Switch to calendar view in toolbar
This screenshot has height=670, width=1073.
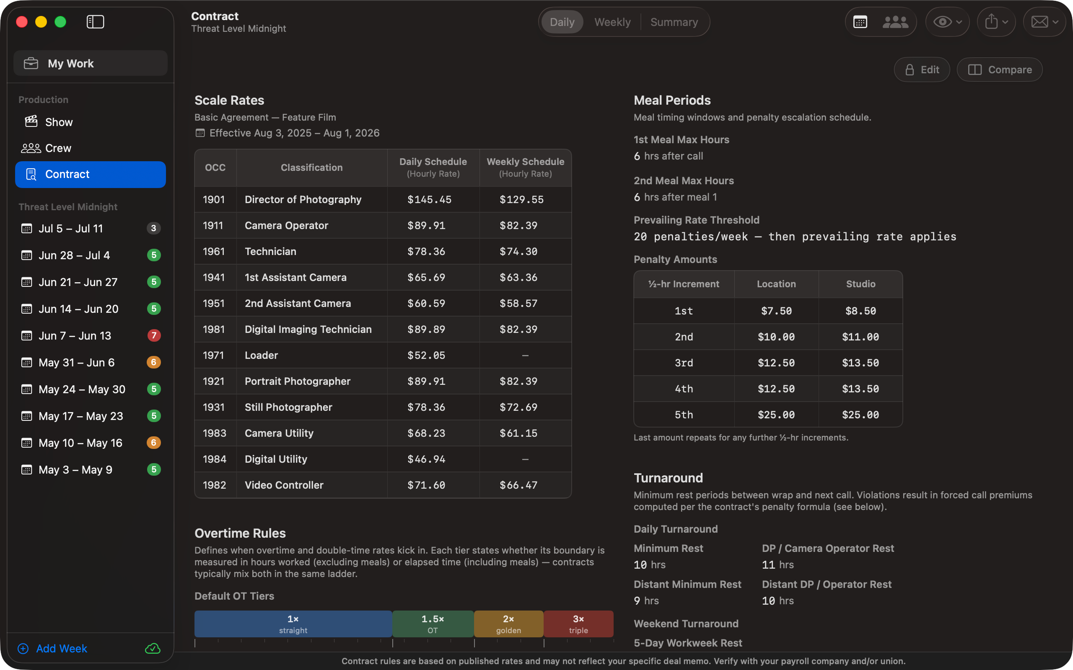(x=860, y=22)
